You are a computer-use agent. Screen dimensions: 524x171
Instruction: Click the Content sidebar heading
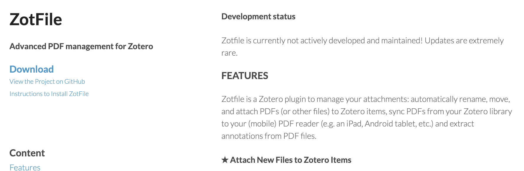[x=27, y=153]
